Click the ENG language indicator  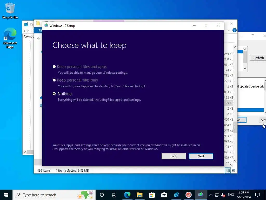(231, 195)
